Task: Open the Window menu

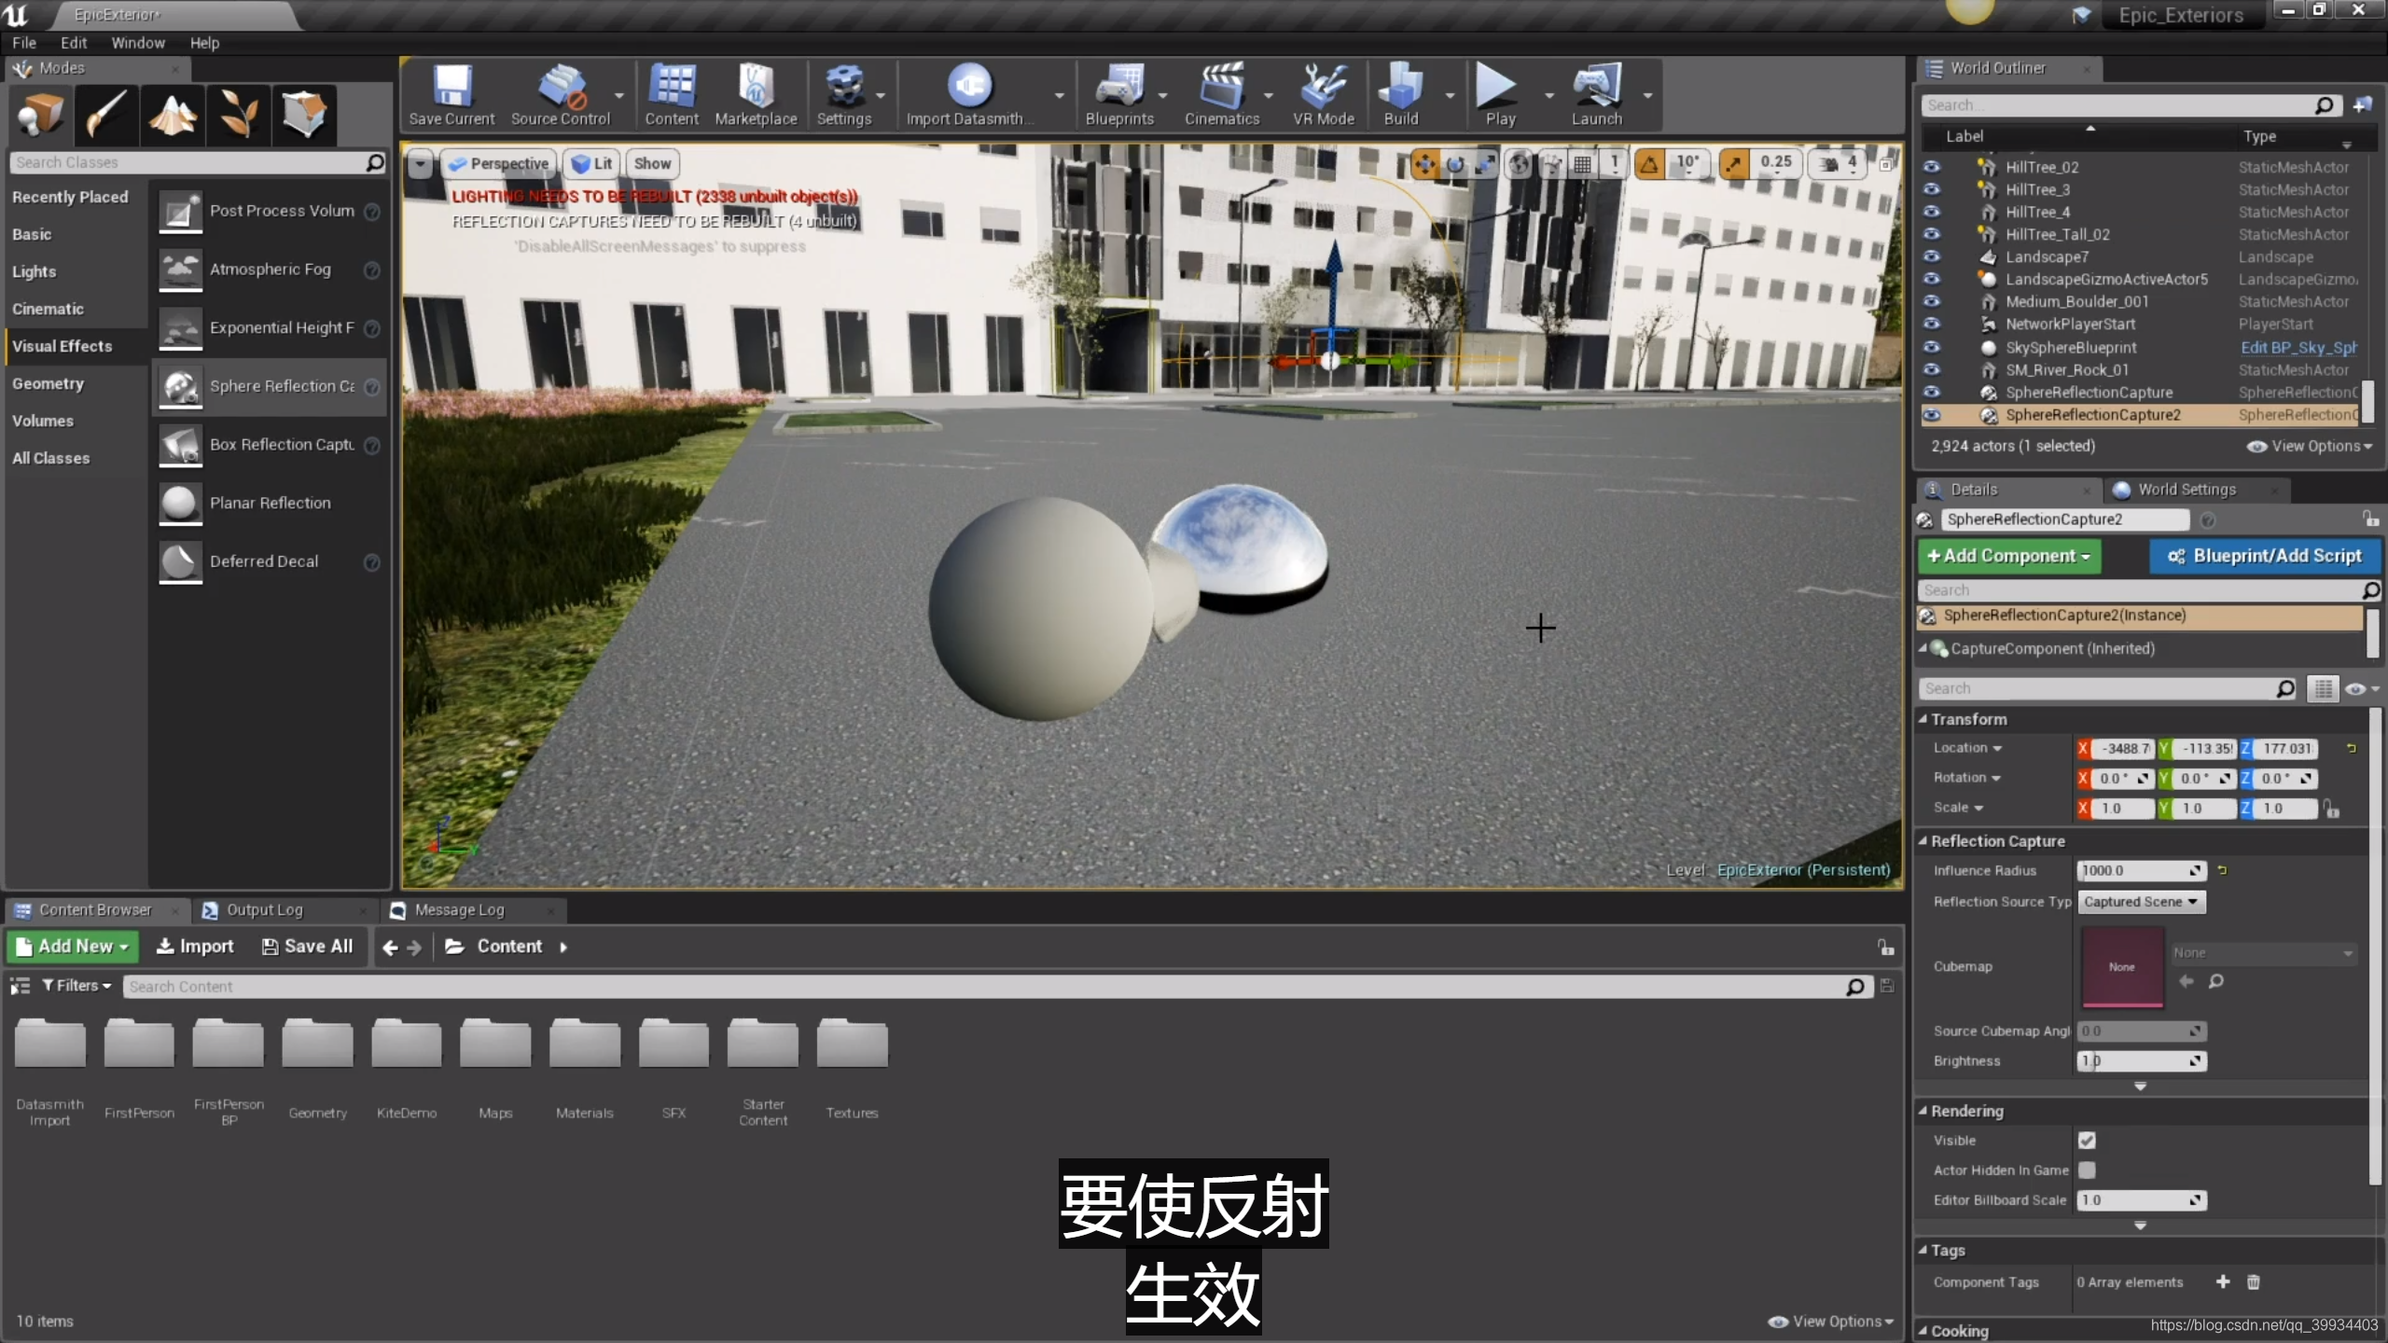Action: [138, 43]
